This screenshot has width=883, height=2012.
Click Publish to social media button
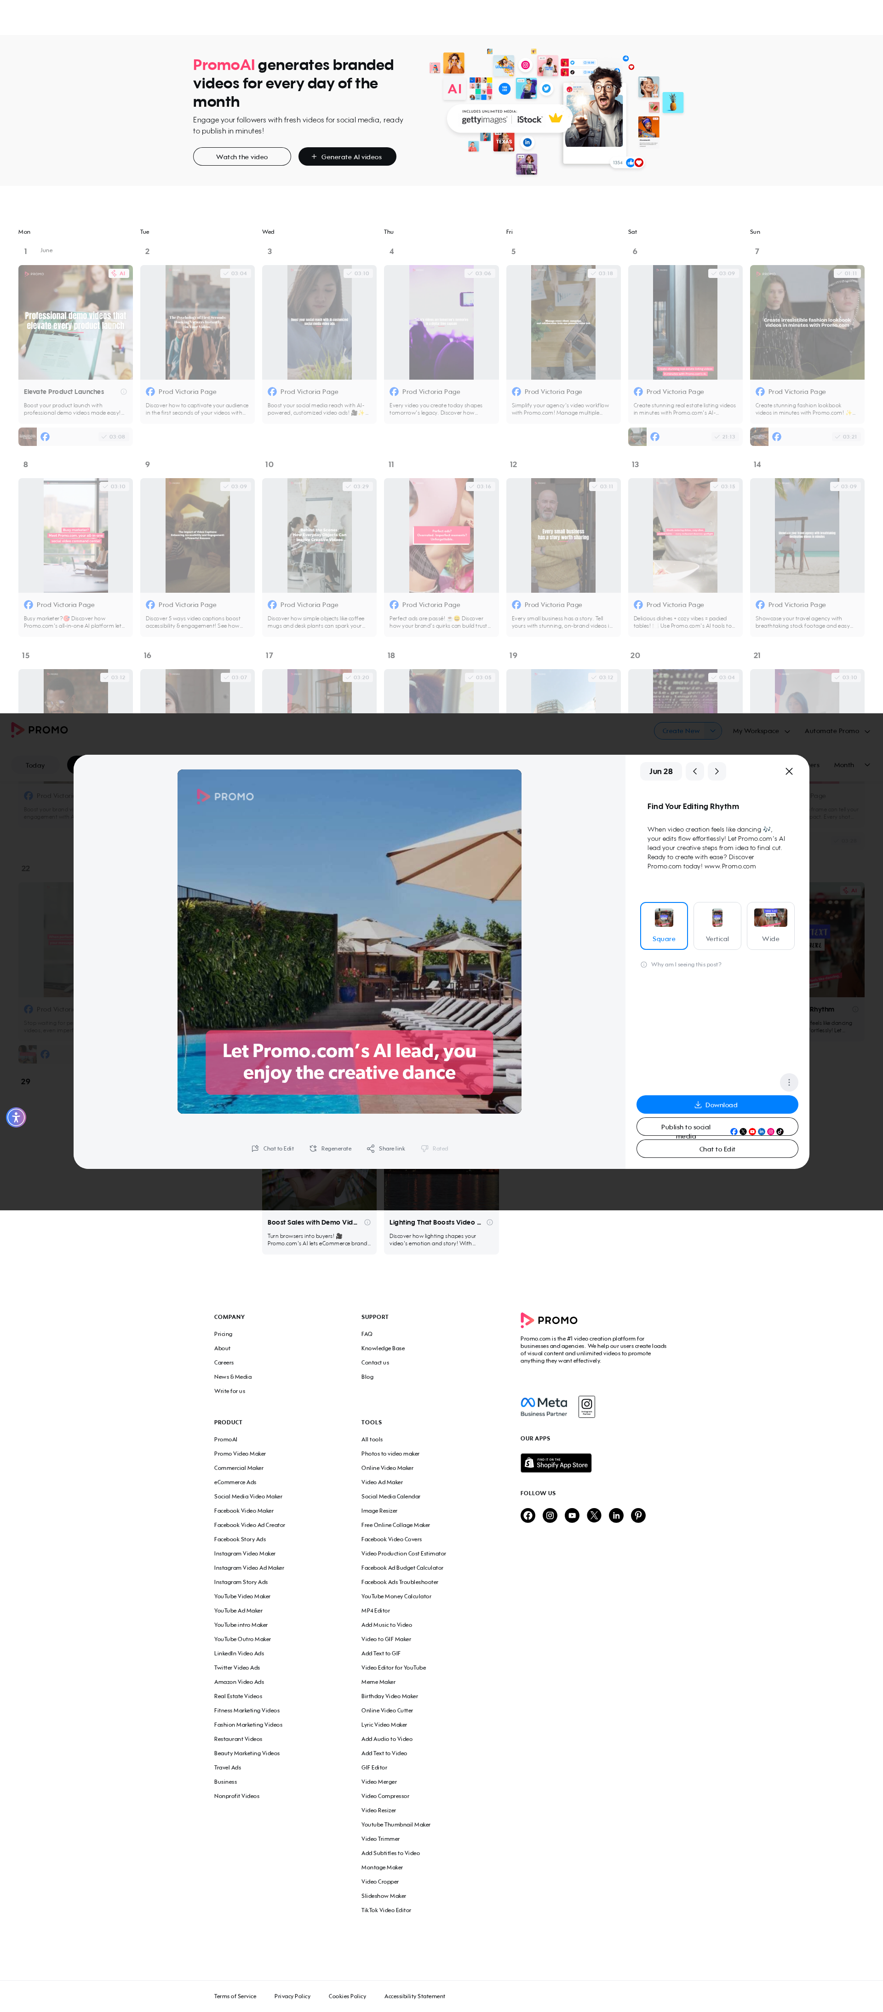pyautogui.click(x=717, y=1127)
